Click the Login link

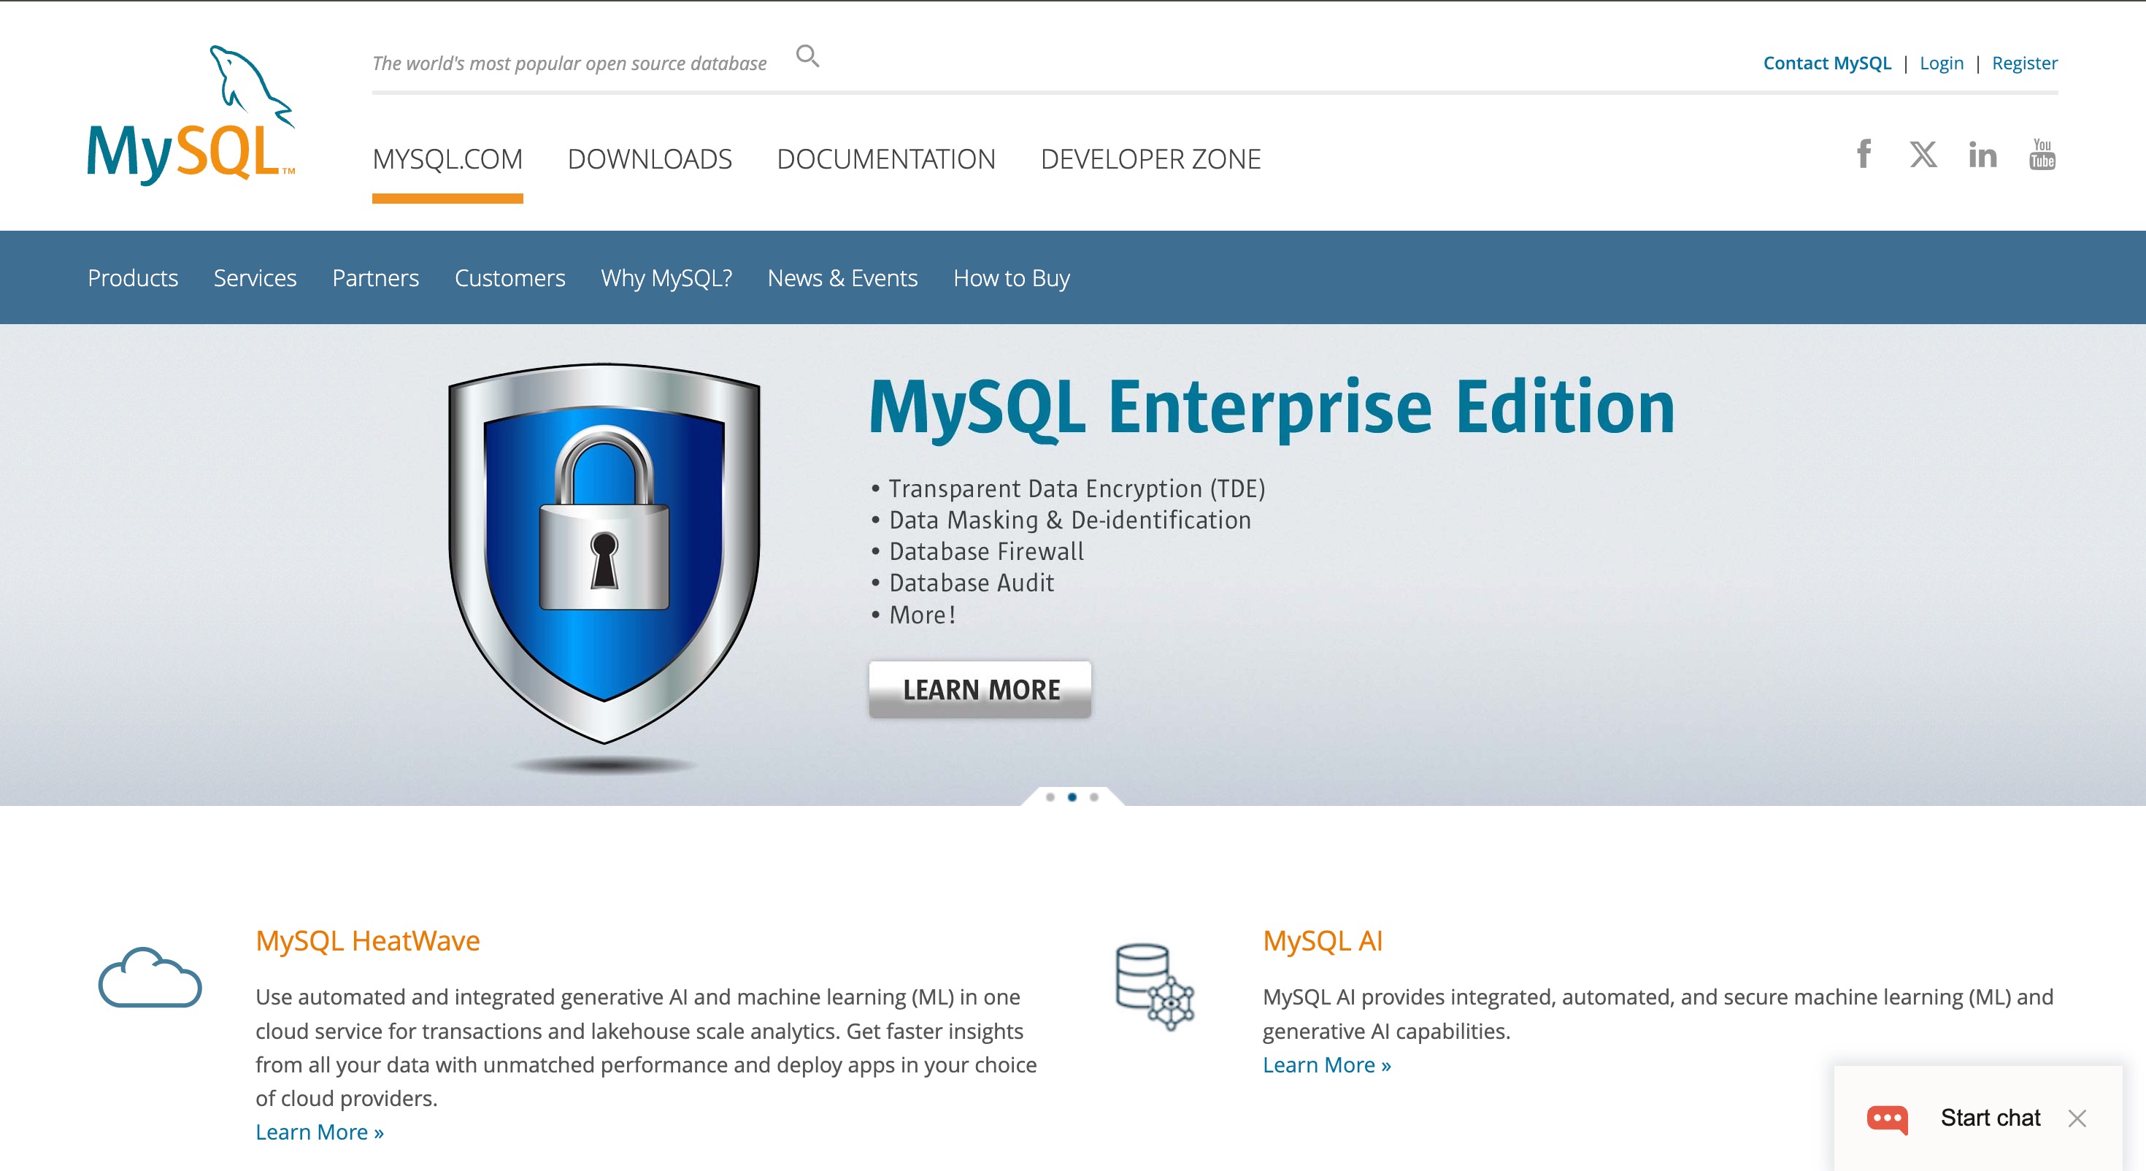pyautogui.click(x=1941, y=64)
